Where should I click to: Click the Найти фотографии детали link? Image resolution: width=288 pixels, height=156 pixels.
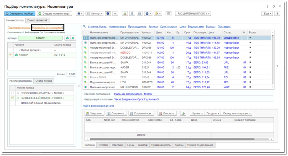tap(98, 106)
